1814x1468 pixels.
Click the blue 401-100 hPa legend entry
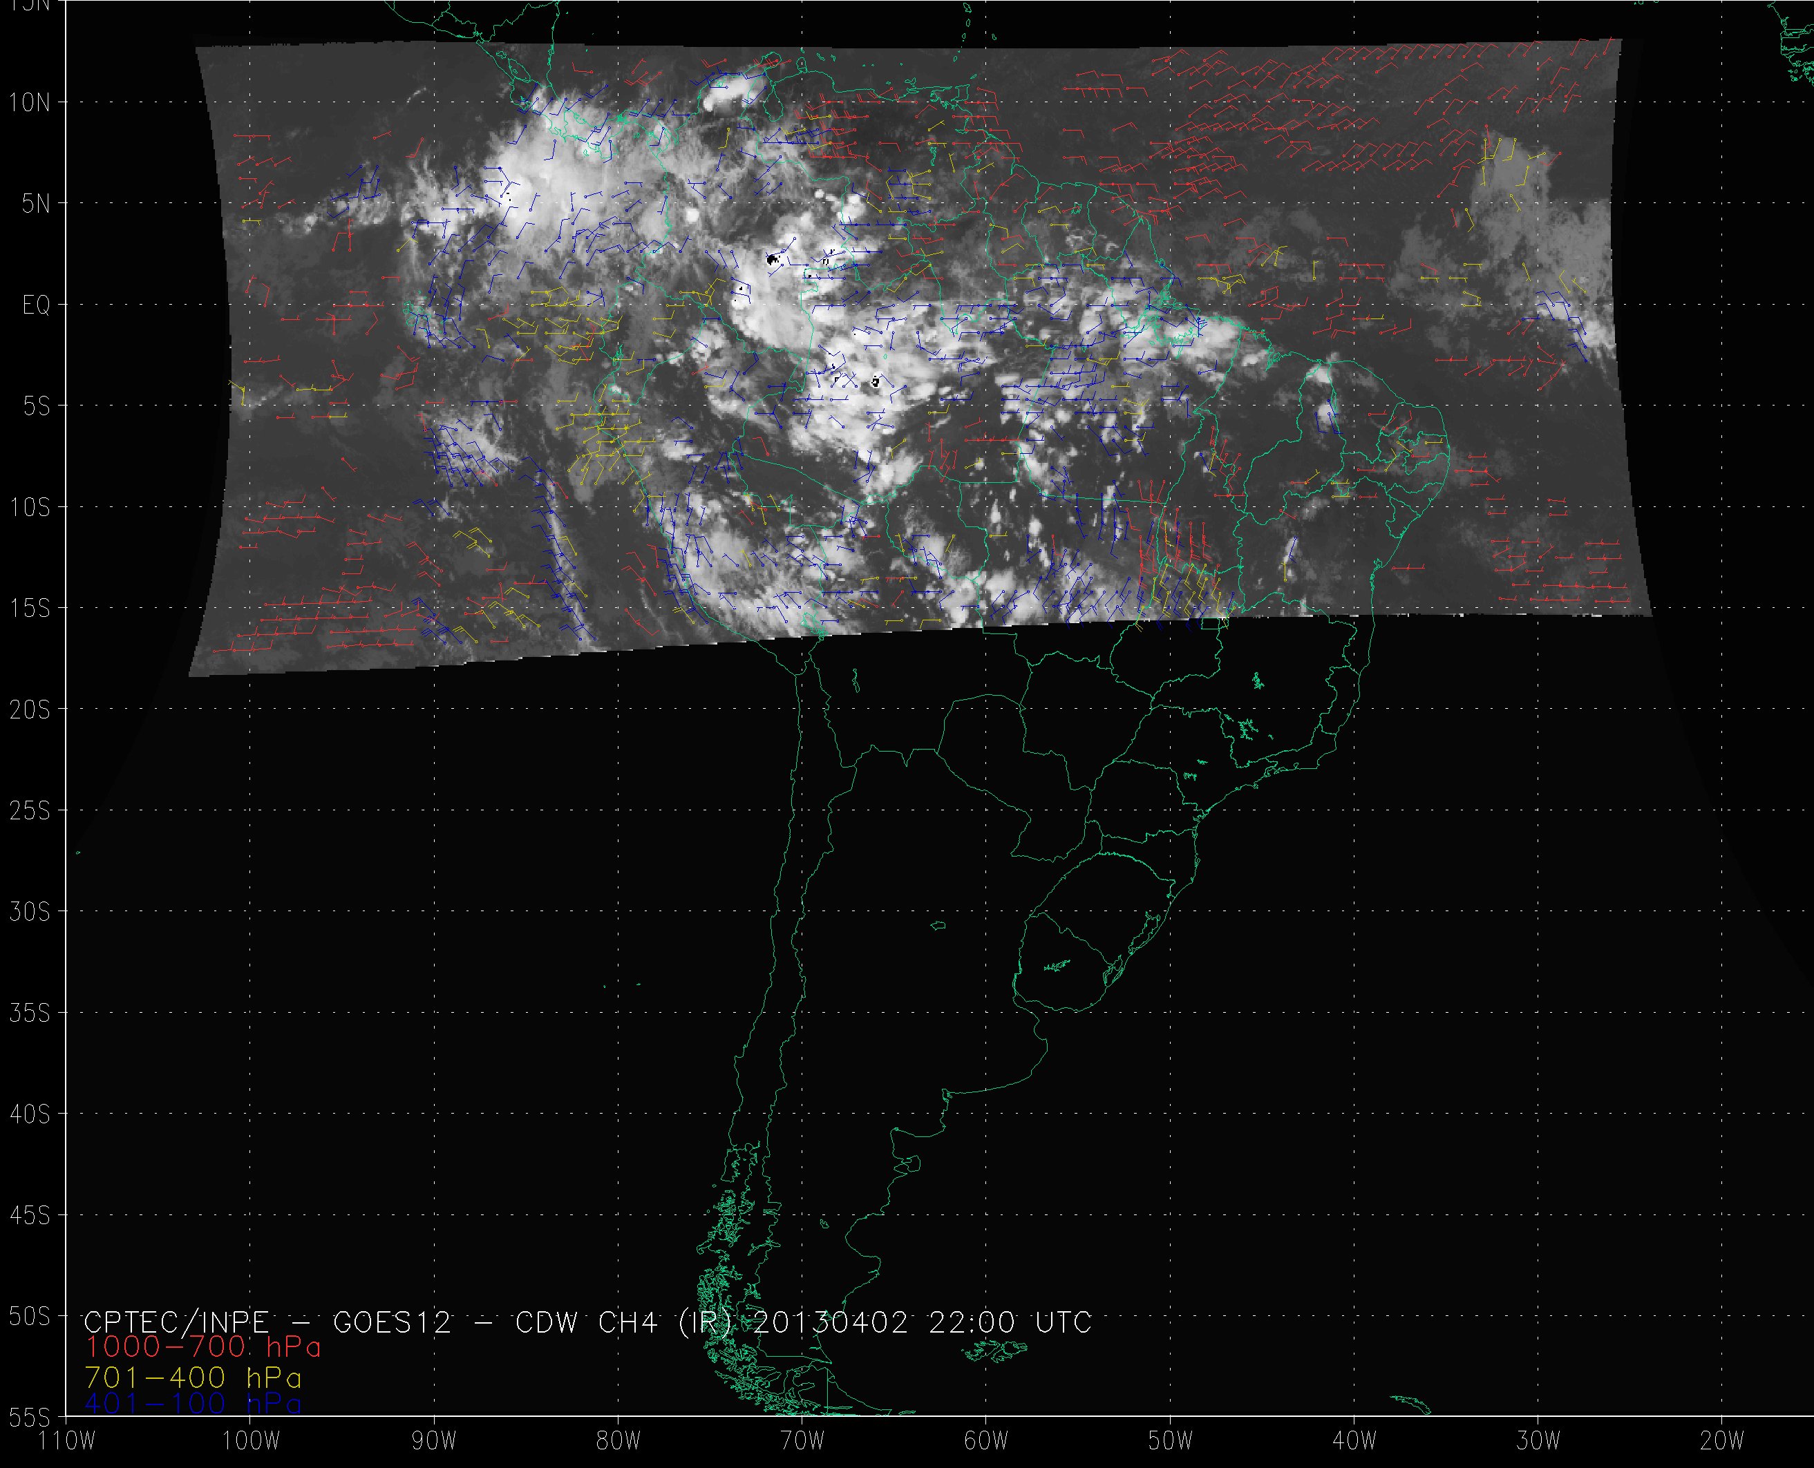(193, 1403)
